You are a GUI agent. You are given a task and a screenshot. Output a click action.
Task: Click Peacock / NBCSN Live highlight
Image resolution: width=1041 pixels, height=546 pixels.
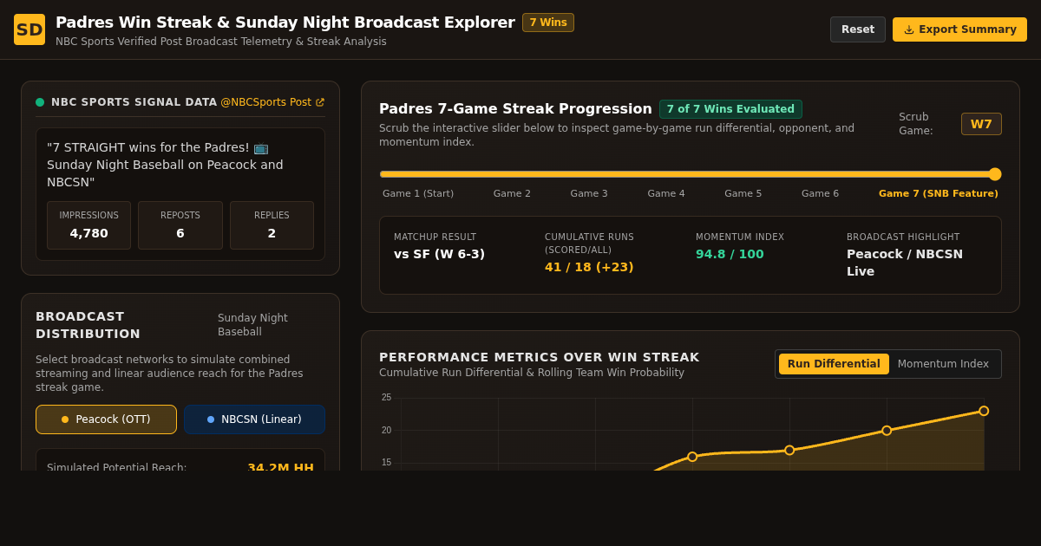(x=905, y=263)
